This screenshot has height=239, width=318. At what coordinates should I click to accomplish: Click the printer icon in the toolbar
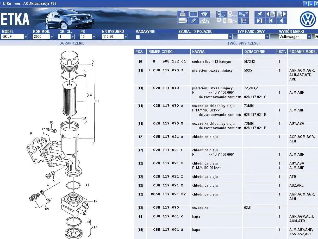(183, 14)
